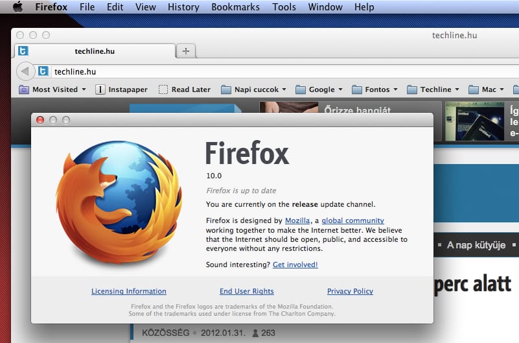Click the Instapaper bookmarklet icon

point(100,89)
